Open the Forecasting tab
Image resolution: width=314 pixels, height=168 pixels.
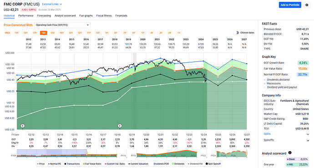[44, 15]
